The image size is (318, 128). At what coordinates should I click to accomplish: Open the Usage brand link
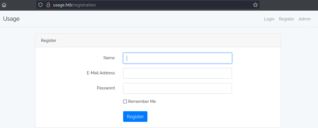click(x=11, y=19)
